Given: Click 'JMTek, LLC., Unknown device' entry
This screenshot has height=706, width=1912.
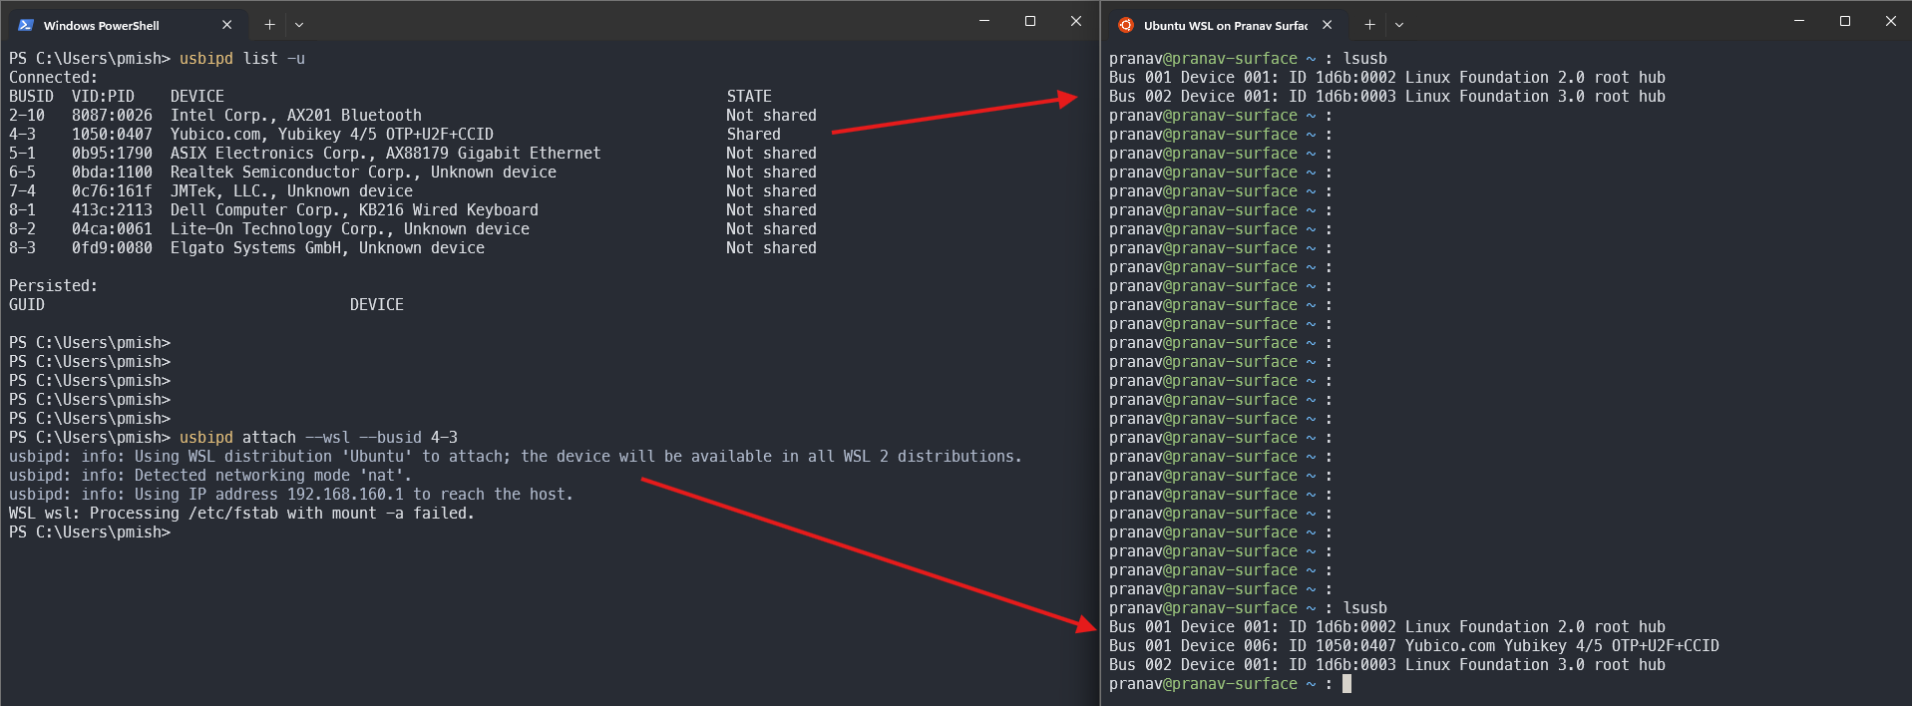Looking at the screenshot, I should 291,191.
